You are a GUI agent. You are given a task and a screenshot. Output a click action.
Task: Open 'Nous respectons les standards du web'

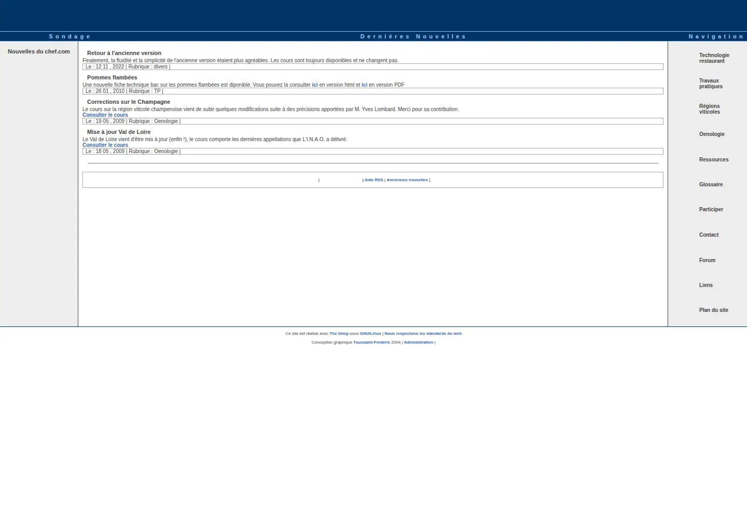(x=423, y=334)
